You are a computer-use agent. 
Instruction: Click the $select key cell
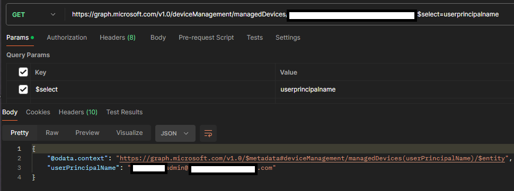coord(153,89)
